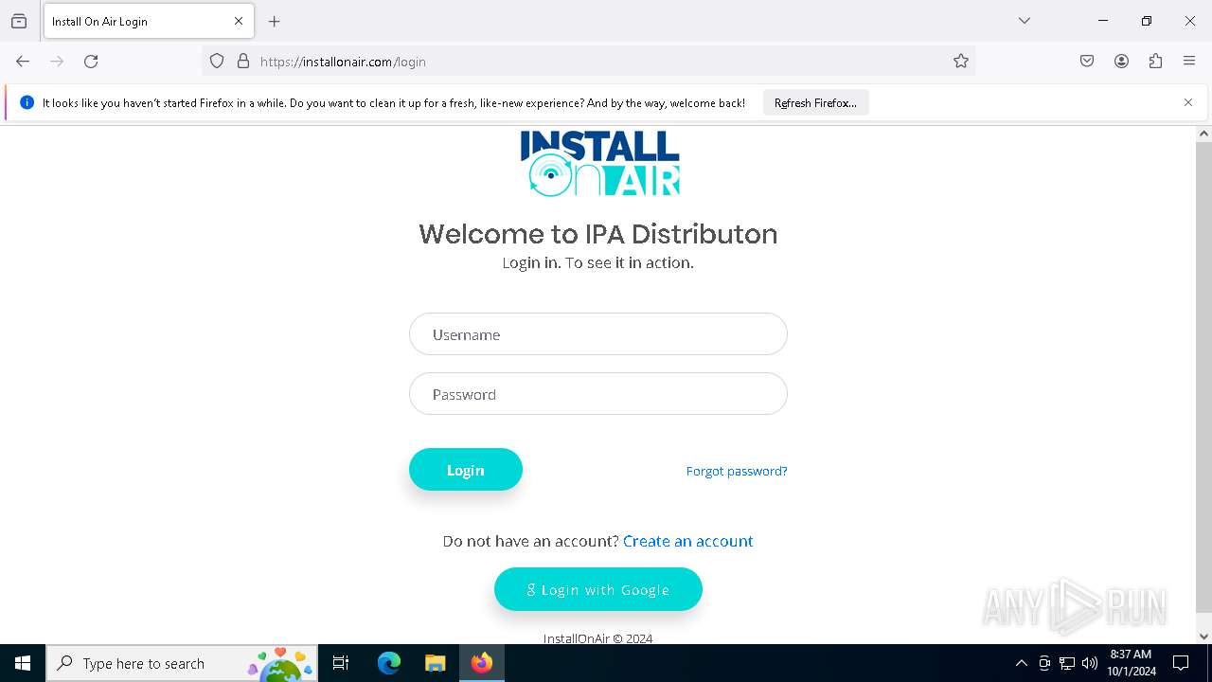Open a new tab with plus button
1212x682 pixels.
275,21
